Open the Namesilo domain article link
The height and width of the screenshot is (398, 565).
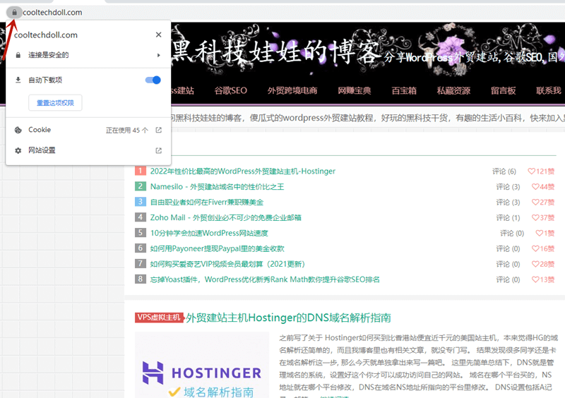(x=218, y=186)
